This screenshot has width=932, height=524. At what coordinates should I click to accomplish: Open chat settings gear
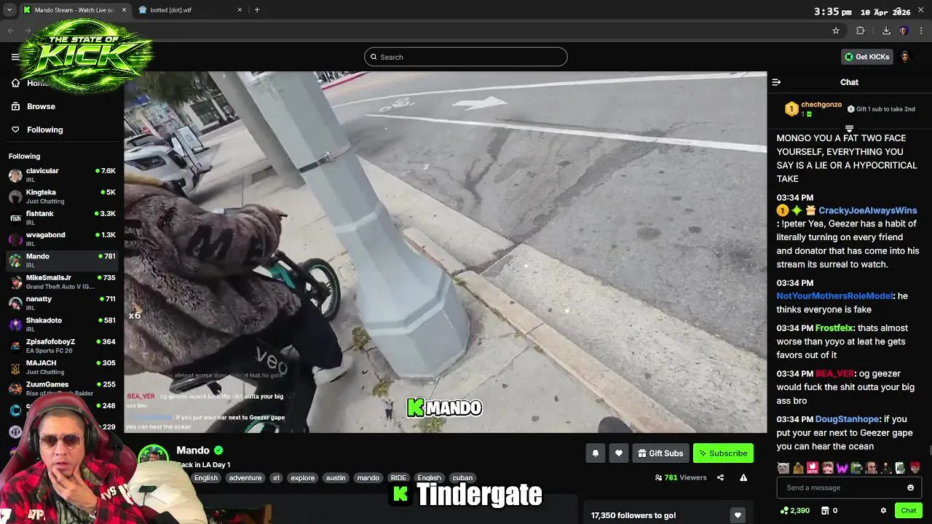coord(883,511)
